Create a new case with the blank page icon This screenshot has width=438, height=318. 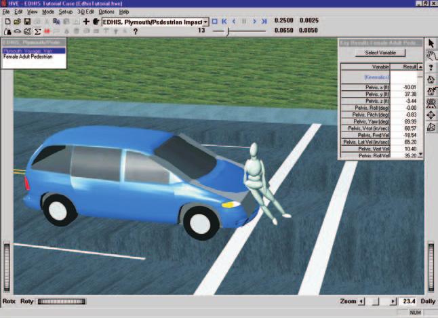(8, 22)
